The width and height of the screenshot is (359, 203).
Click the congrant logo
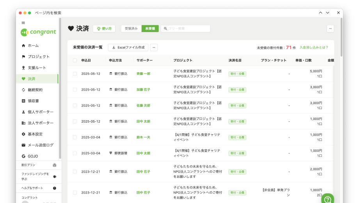point(38,32)
